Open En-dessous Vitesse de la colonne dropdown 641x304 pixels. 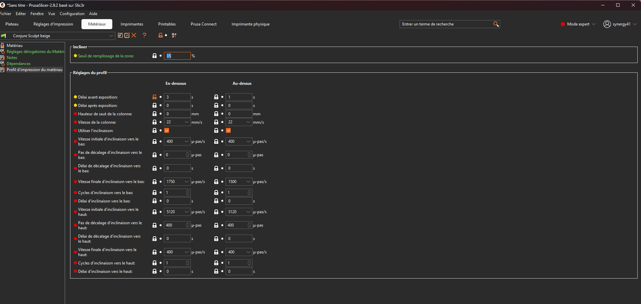pos(187,122)
